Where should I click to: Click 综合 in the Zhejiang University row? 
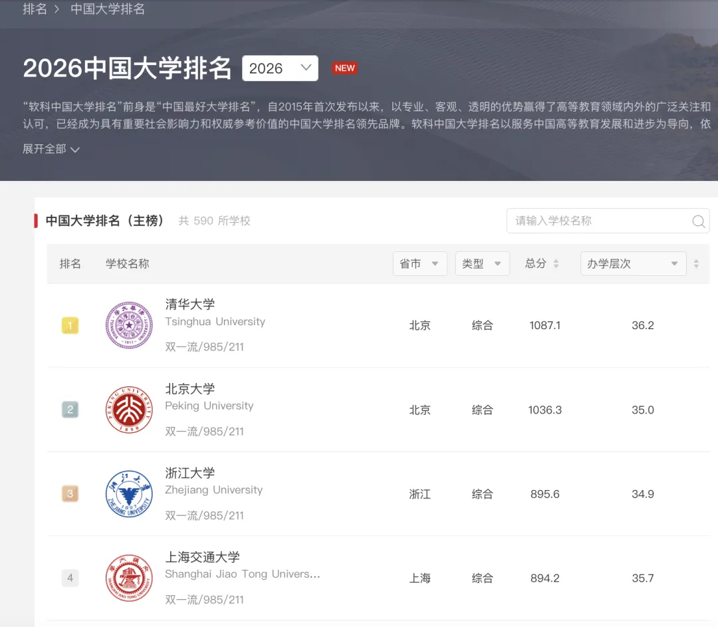point(483,494)
